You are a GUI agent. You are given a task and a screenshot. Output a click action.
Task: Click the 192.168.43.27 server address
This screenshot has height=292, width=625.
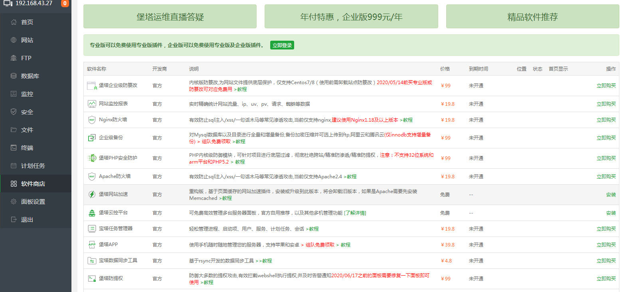click(34, 3)
